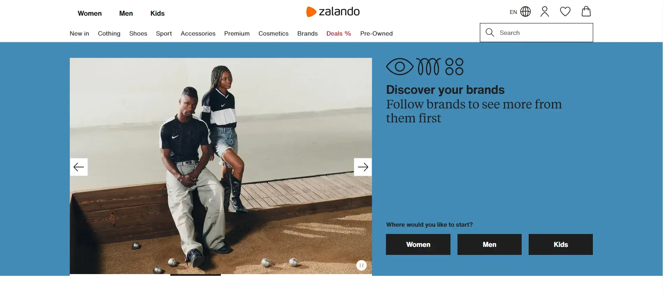Viewport: 663px width, 295px height.
Task: Open the wishlist heart icon
Action: tap(565, 12)
